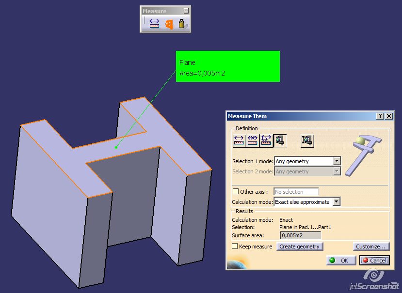
Task: Click the green measurement point on face
Action: (116, 147)
